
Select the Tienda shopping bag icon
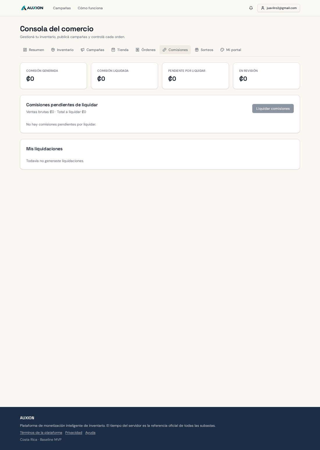click(113, 50)
